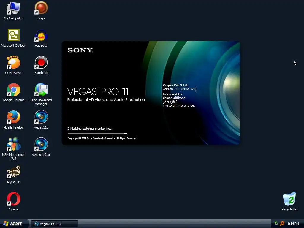Click the green network tray icon
The image size is (304, 228).
276,224
